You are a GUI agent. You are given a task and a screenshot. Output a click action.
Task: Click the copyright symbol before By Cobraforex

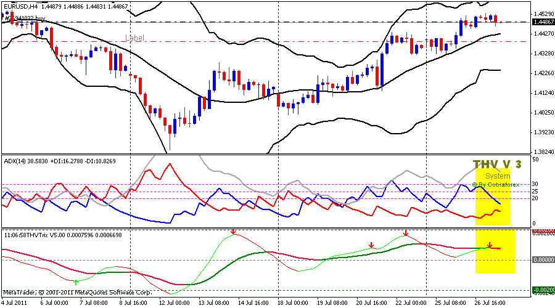click(x=475, y=184)
